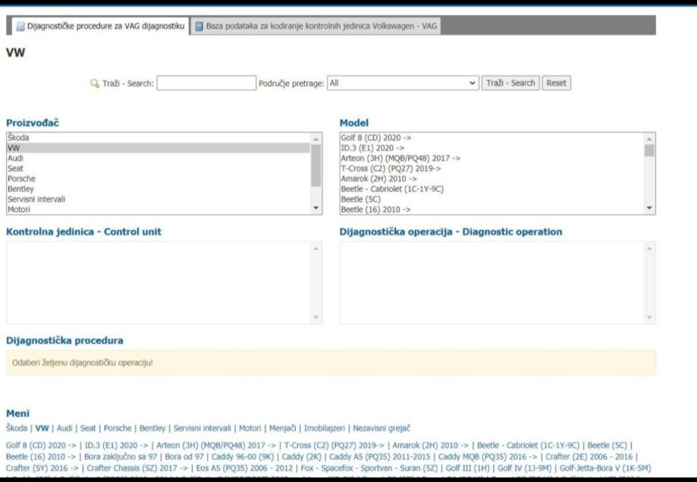Click the magnifier icon beside Traži - Search
This screenshot has height=482, width=697.
[x=95, y=83]
